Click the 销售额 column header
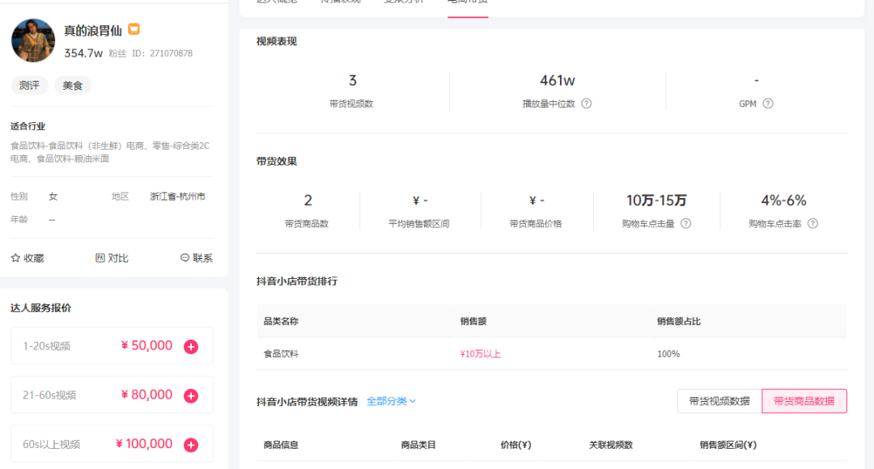Image resolution: width=874 pixels, height=469 pixels. pyautogui.click(x=473, y=321)
